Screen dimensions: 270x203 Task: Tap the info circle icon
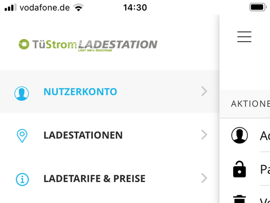point(22,179)
